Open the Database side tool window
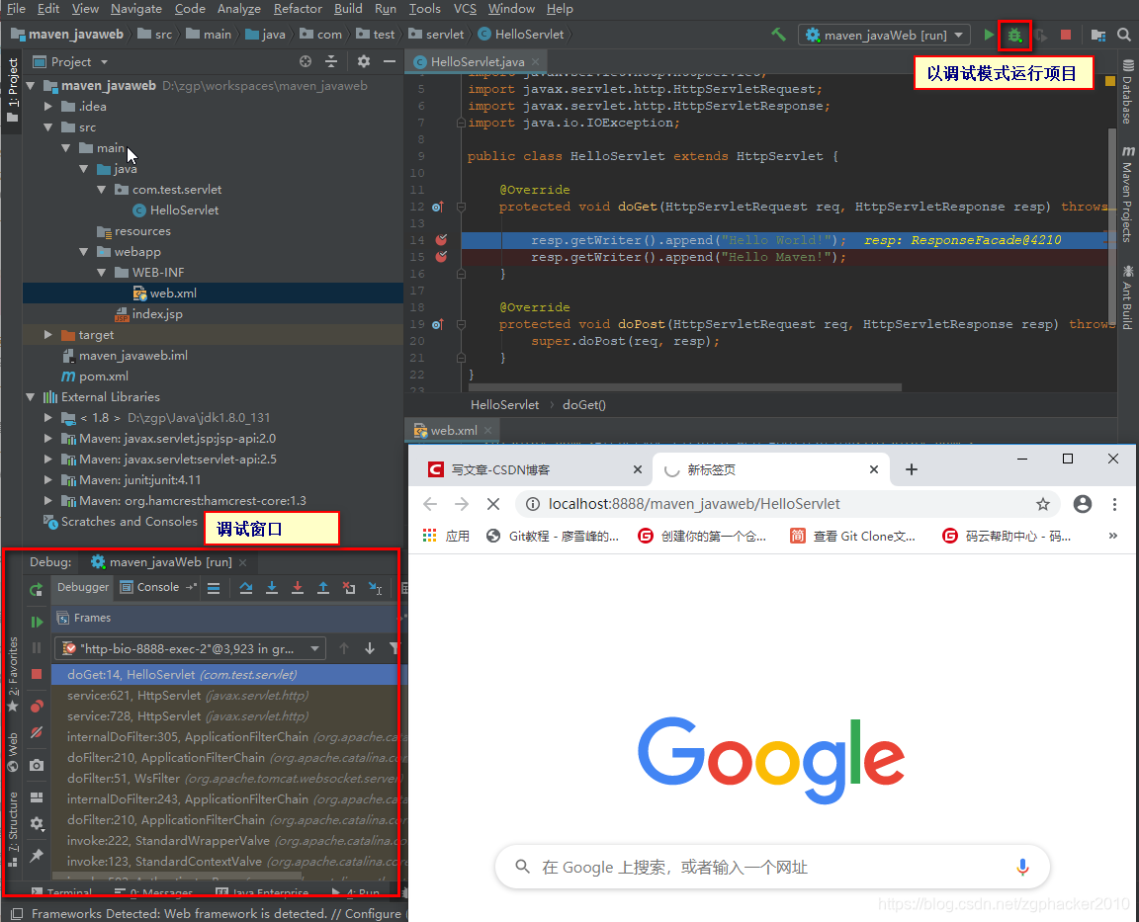This screenshot has width=1139, height=922. (x=1127, y=92)
